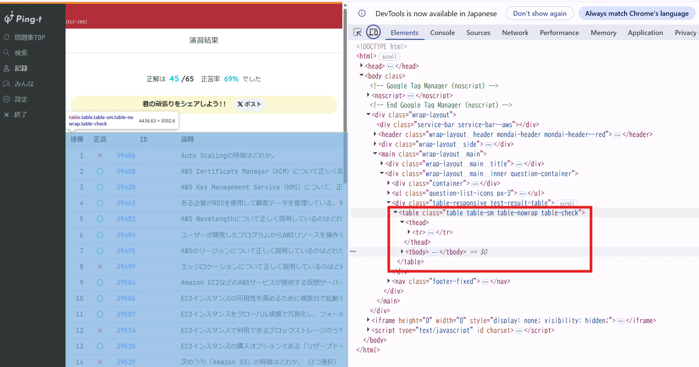
Task: Open question ID 39529 link
Action: click(x=126, y=362)
